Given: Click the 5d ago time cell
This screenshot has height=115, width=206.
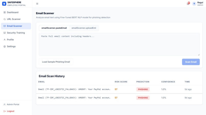Looking at the screenshot, I should point(188,89).
